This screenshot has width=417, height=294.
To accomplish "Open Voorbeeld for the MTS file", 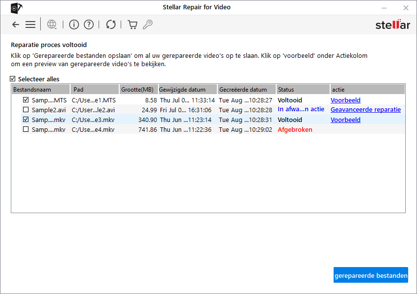I will [x=345, y=100].
